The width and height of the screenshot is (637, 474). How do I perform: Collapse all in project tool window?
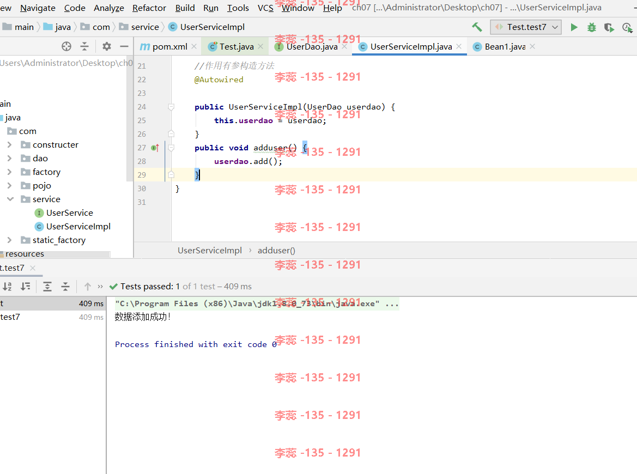click(84, 46)
